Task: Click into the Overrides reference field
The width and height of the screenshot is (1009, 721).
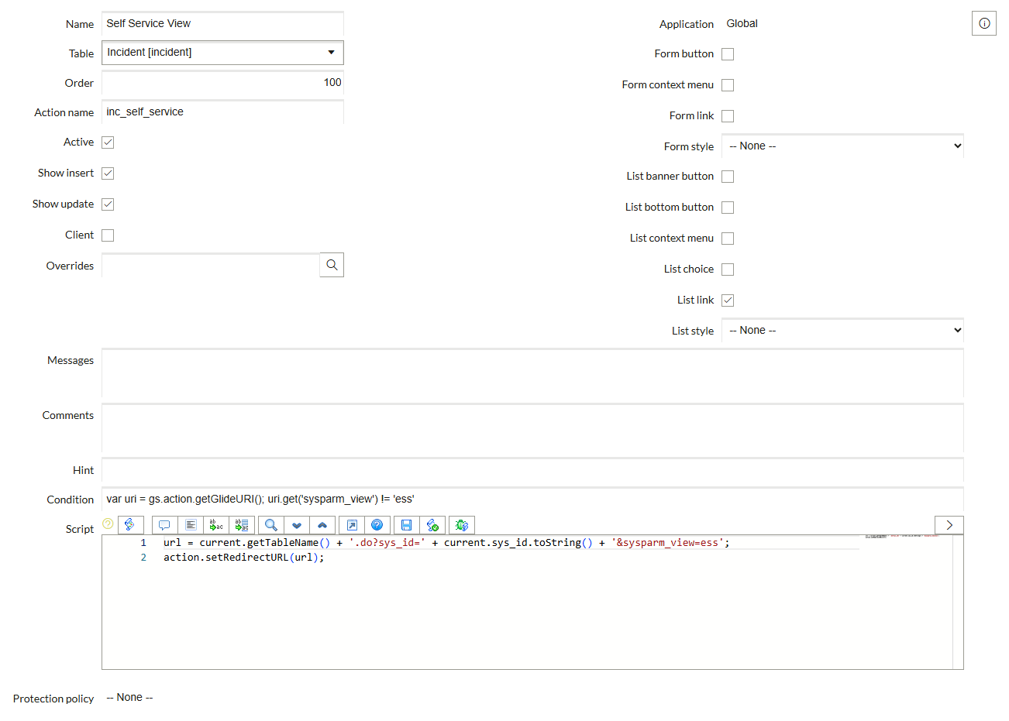Action: coord(210,265)
